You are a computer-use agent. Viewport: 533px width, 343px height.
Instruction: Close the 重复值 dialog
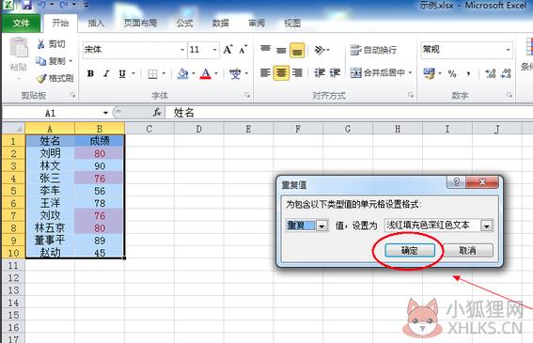(482, 182)
